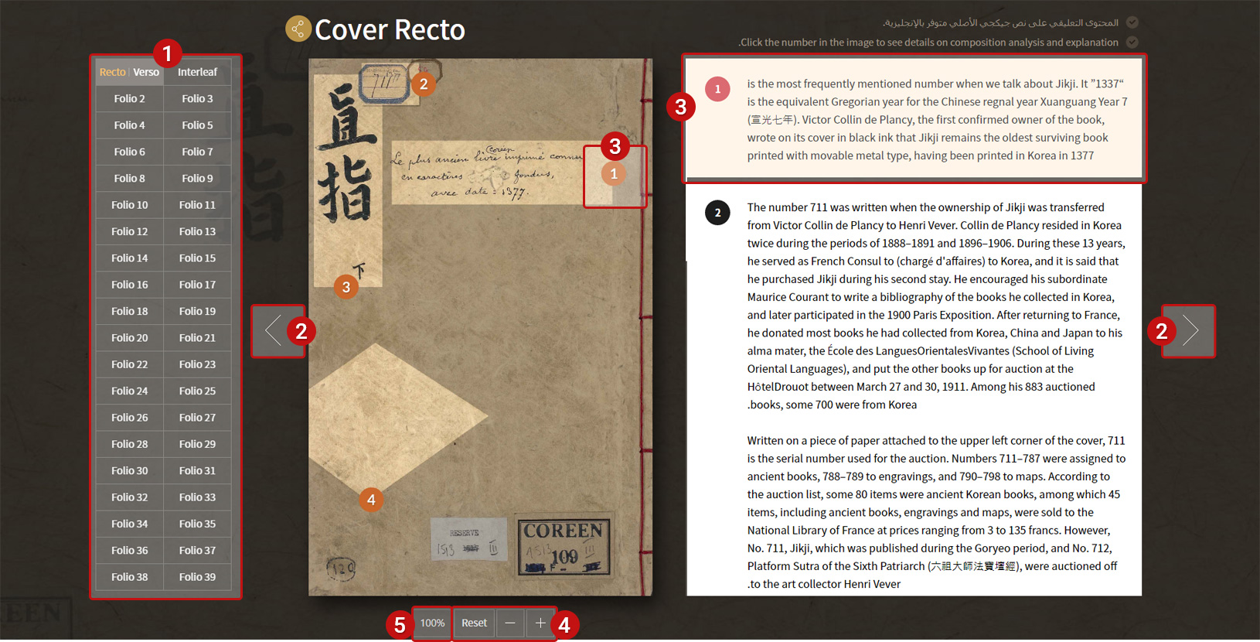
Task: Jump to Folio 5
Action: pos(198,125)
